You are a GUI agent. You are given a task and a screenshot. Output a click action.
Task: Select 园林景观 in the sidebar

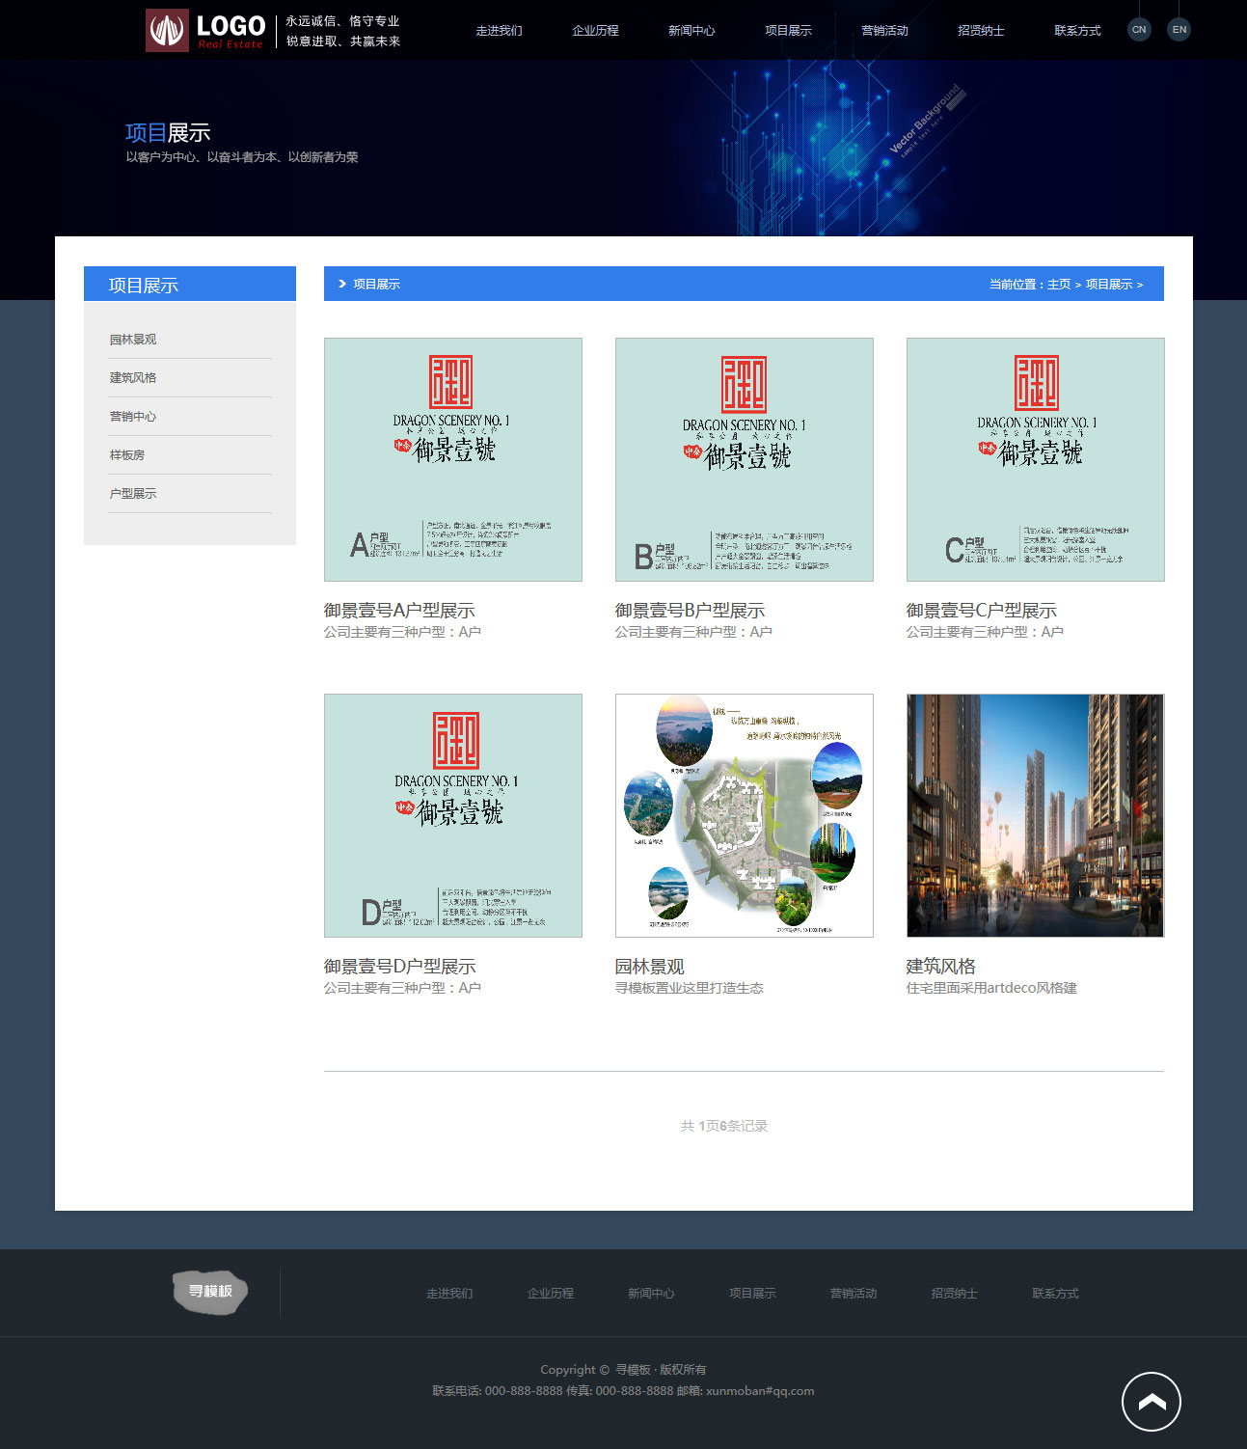pyautogui.click(x=133, y=340)
